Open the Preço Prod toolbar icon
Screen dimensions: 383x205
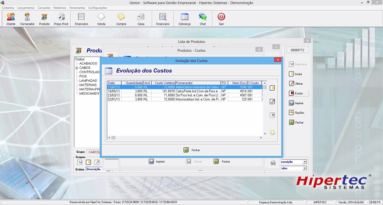(61, 19)
